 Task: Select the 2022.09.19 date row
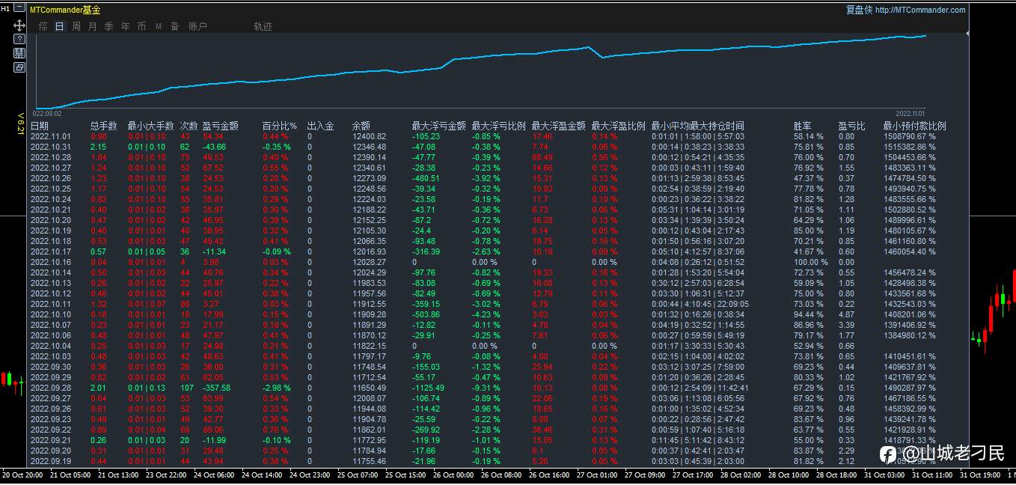click(x=50, y=461)
